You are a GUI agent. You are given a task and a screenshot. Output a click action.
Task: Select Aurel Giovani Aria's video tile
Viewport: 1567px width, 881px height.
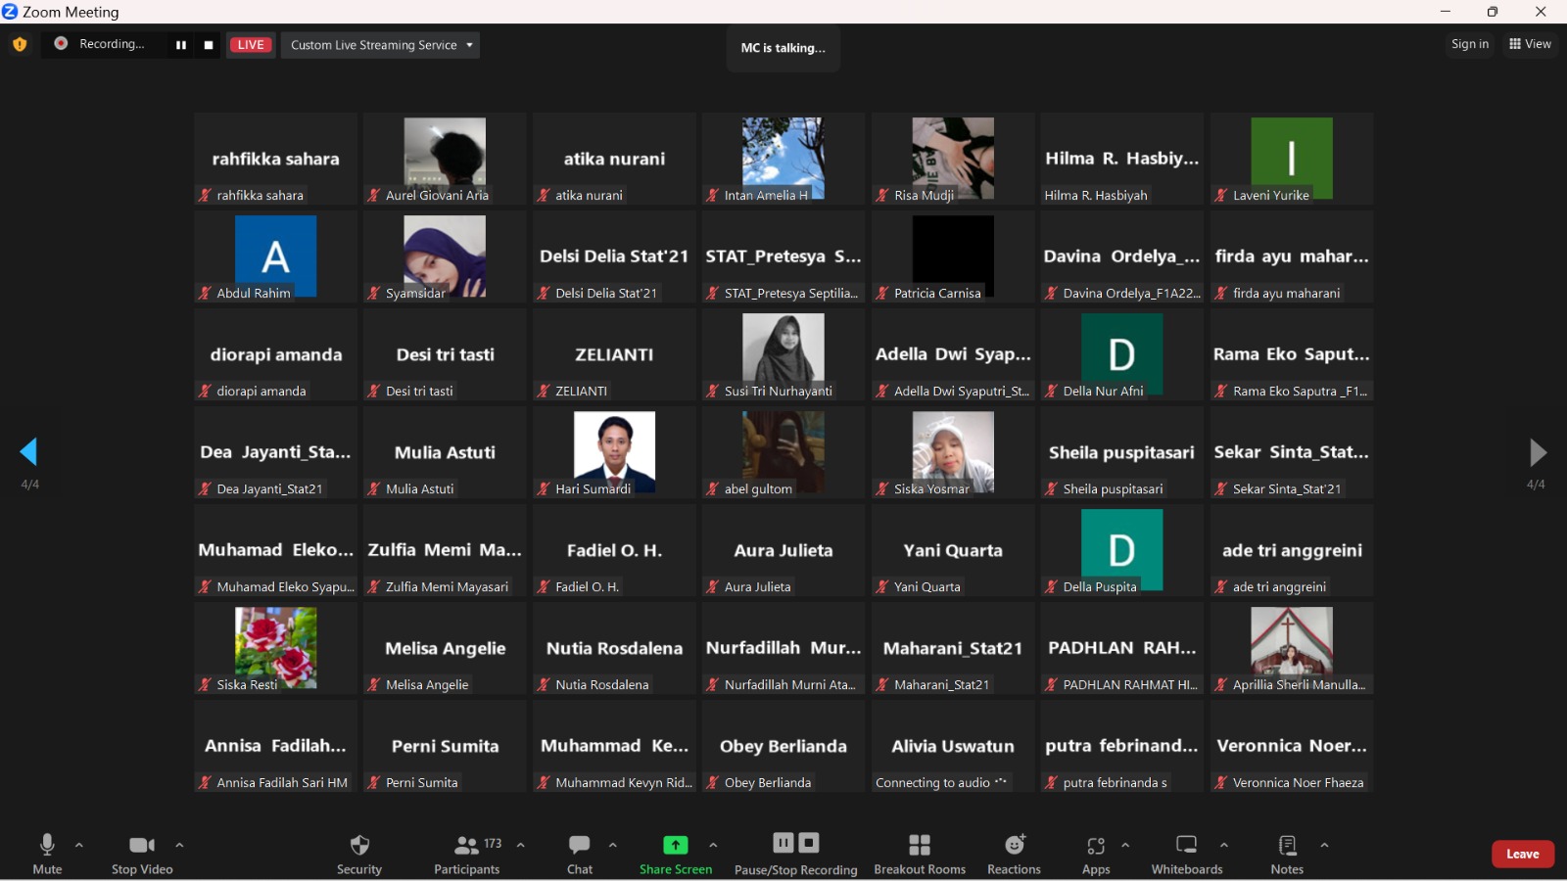click(445, 159)
